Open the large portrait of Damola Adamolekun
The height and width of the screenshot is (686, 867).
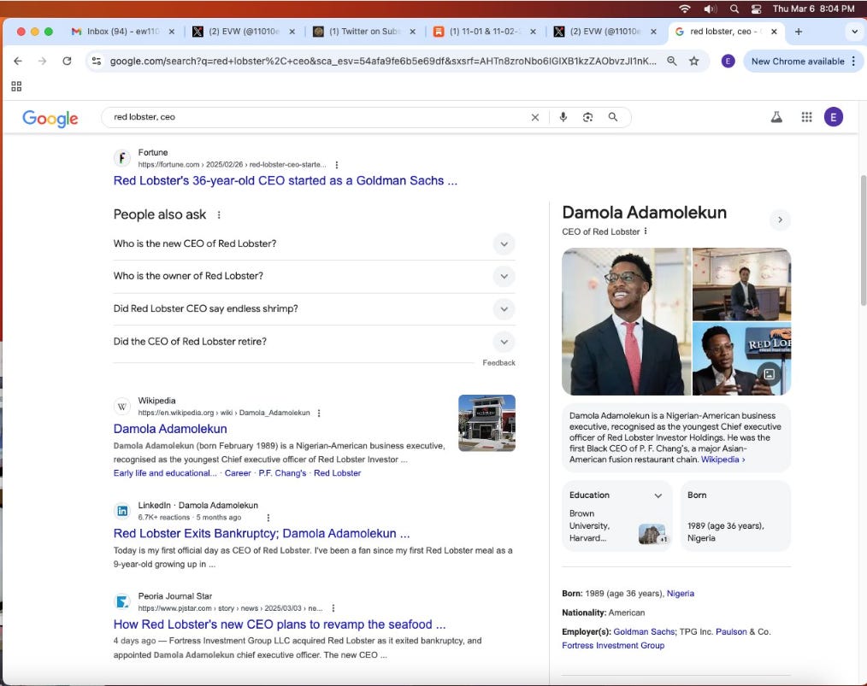click(627, 321)
